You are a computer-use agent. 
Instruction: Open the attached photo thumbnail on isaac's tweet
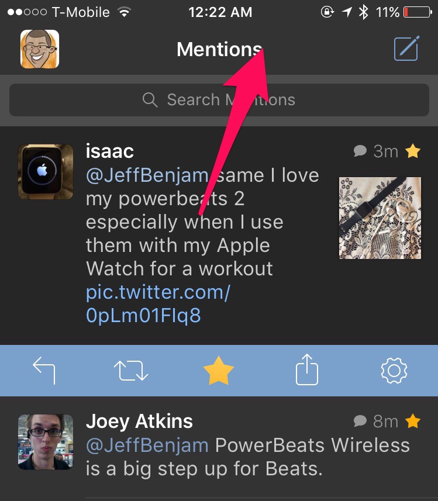380,217
